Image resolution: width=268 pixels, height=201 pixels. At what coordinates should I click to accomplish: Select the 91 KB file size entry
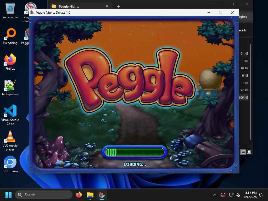coord(244,53)
